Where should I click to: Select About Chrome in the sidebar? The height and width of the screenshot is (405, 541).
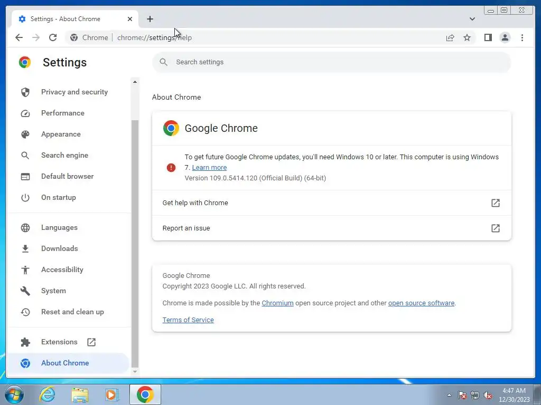(68, 363)
